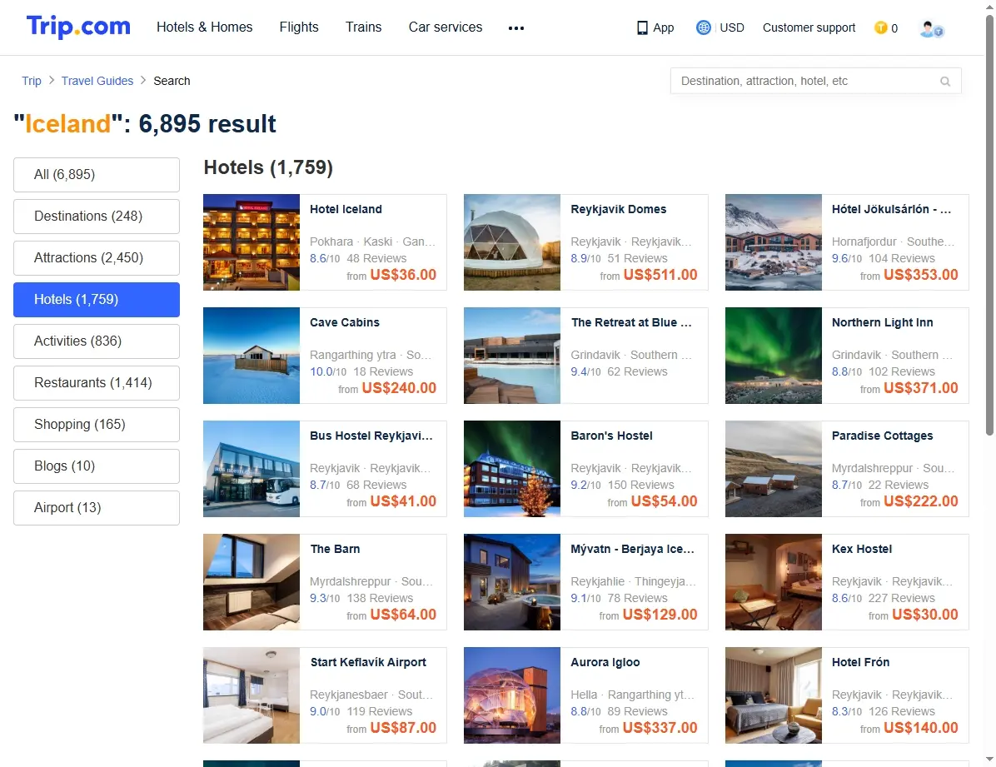Open Cave Cabins thumbnail

[251, 356]
